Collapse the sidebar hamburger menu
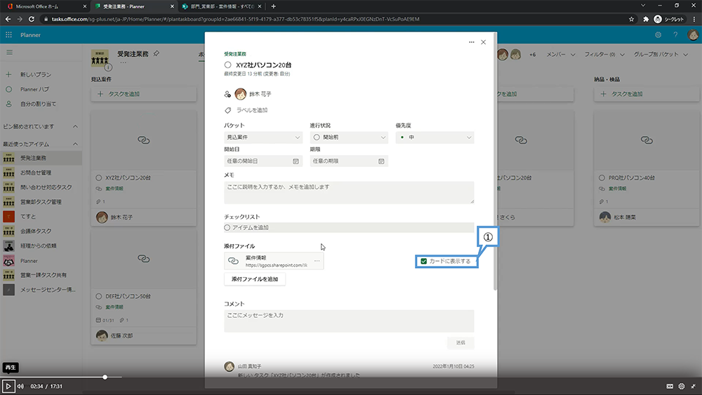Image resolution: width=702 pixels, height=395 pixels. point(9,53)
